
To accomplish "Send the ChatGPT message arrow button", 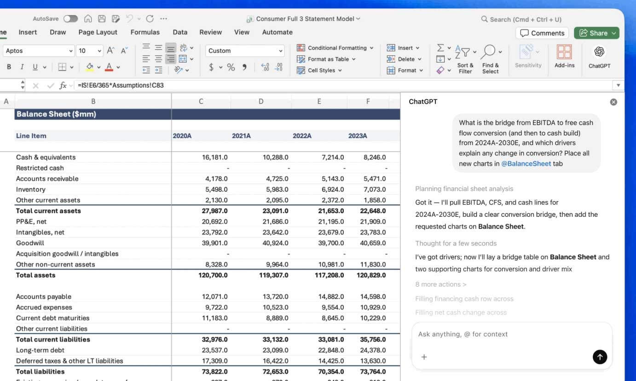I will click(x=600, y=357).
